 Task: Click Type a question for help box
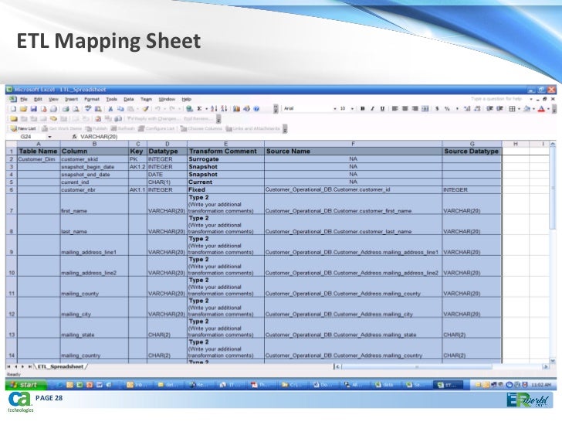pyautogui.click(x=496, y=99)
